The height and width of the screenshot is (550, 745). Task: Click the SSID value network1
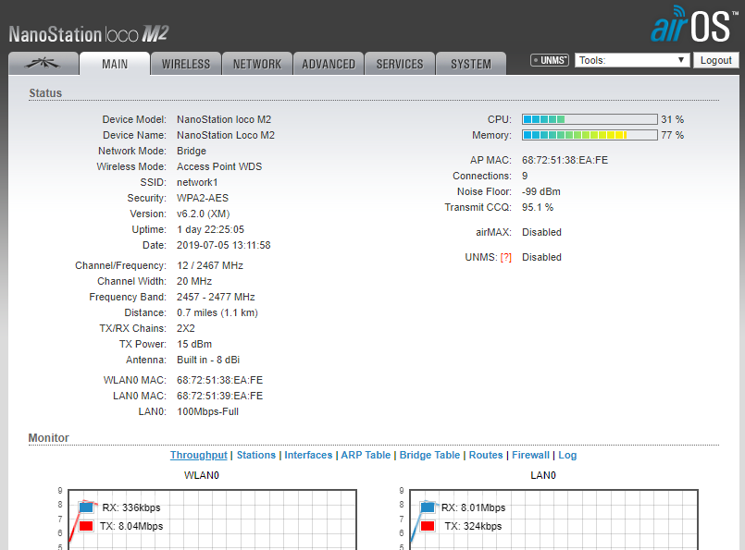pyautogui.click(x=197, y=182)
